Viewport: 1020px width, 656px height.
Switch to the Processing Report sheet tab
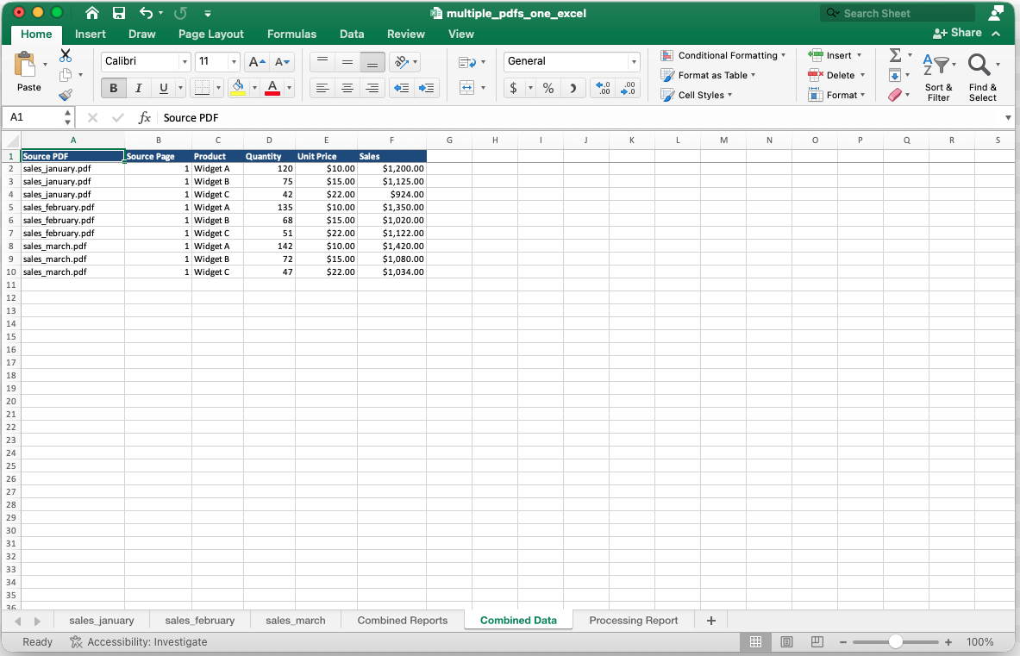click(634, 621)
